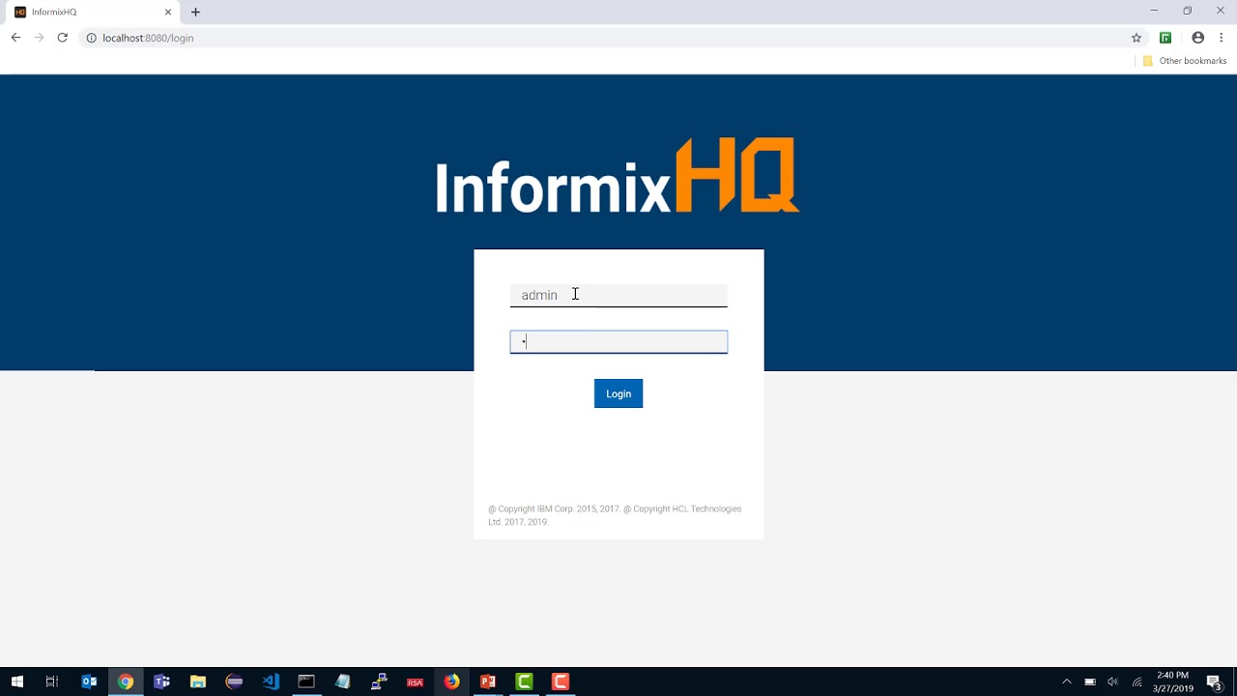This screenshot has height=696, width=1237.
Task: Open Eclipse from the taskbar
Action: point(234,681)
